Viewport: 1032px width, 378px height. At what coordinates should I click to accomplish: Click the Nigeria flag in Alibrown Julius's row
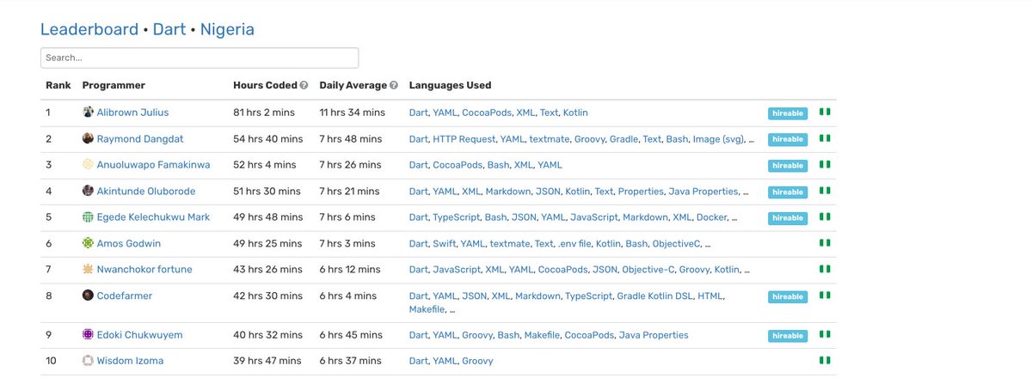pyautogui.click(x=825, y=112)
